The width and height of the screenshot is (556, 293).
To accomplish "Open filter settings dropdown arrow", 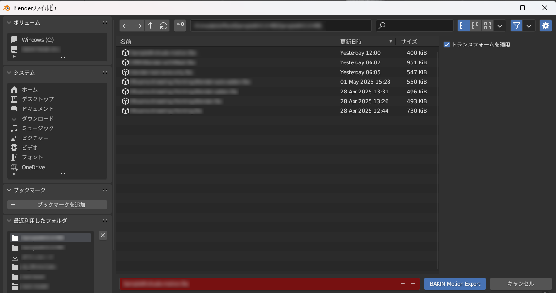I will click(x=529, y=26).
